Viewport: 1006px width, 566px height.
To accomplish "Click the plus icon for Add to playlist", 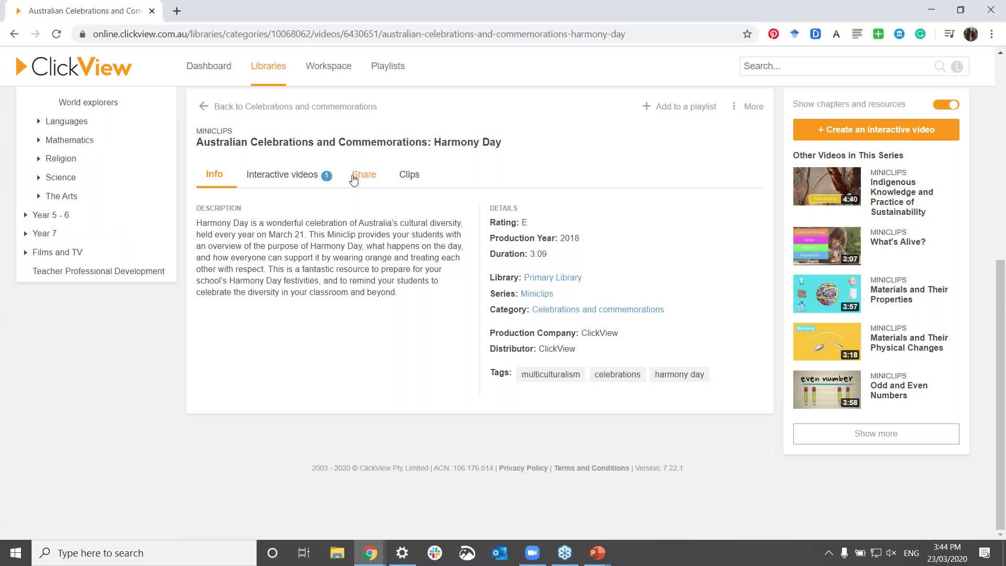I will tap(646, 106).
